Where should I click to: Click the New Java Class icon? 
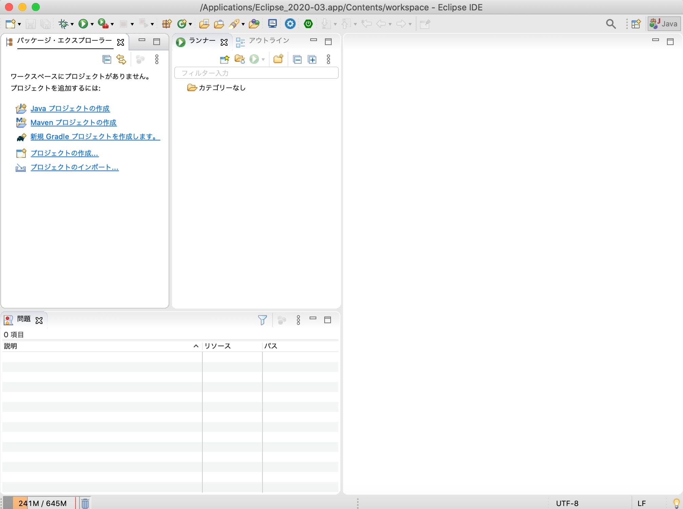click(182, 24)
